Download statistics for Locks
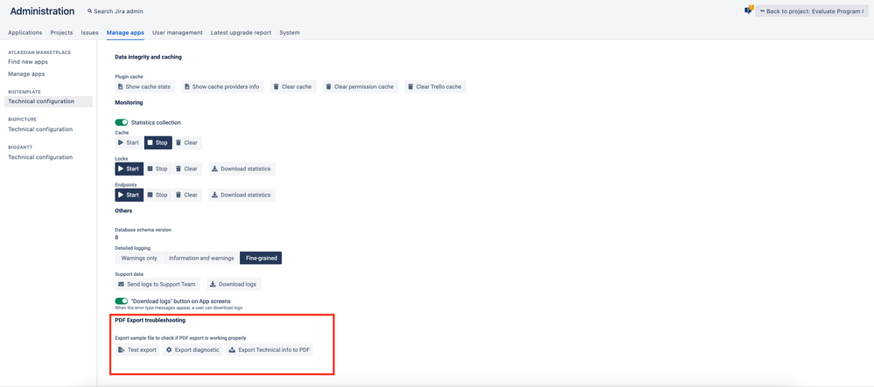 click(x=242, y=169)
